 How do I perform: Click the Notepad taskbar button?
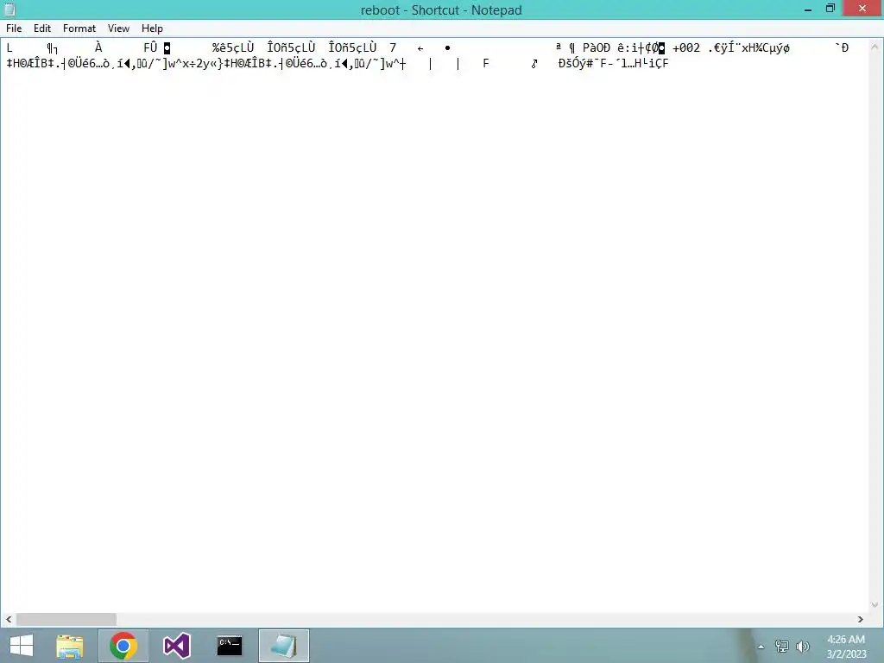click(283, 646)
